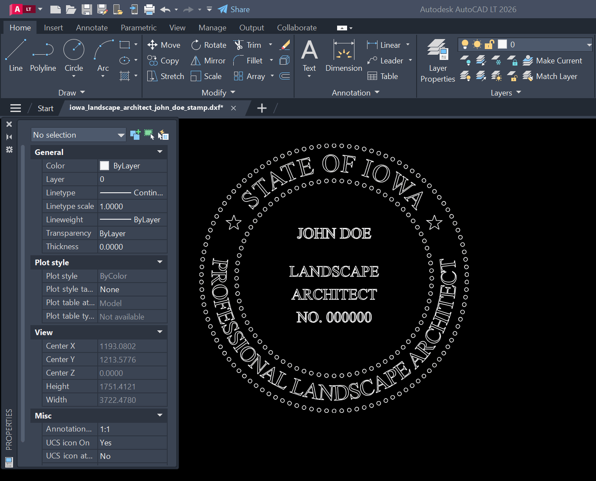Collapse the General properties section

point(160,152)
